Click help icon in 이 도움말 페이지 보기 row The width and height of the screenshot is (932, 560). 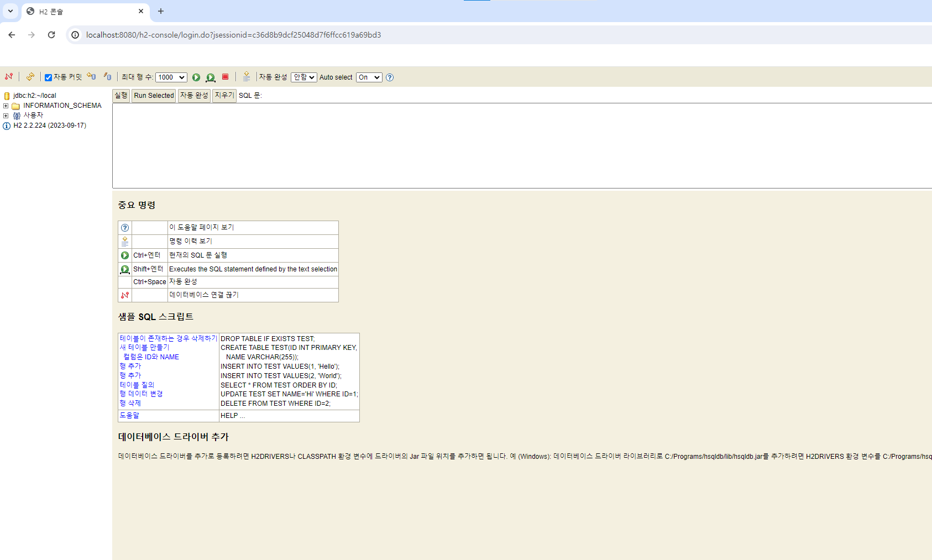click(125, 228)
